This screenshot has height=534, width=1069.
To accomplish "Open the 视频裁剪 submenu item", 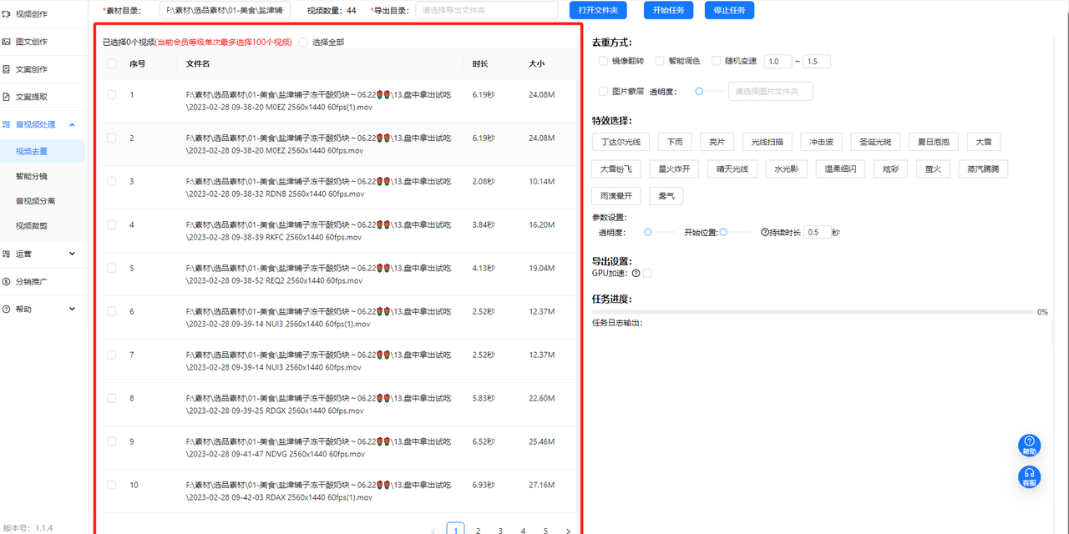I will [x=32, y=225].
